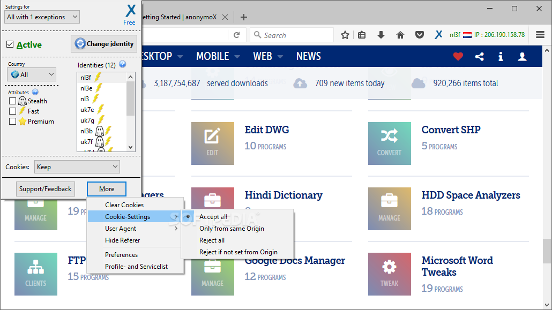The height and width of the screenshot is (310, 552).
Task: Expand the User Agent submenu
Action: (135, 229)
